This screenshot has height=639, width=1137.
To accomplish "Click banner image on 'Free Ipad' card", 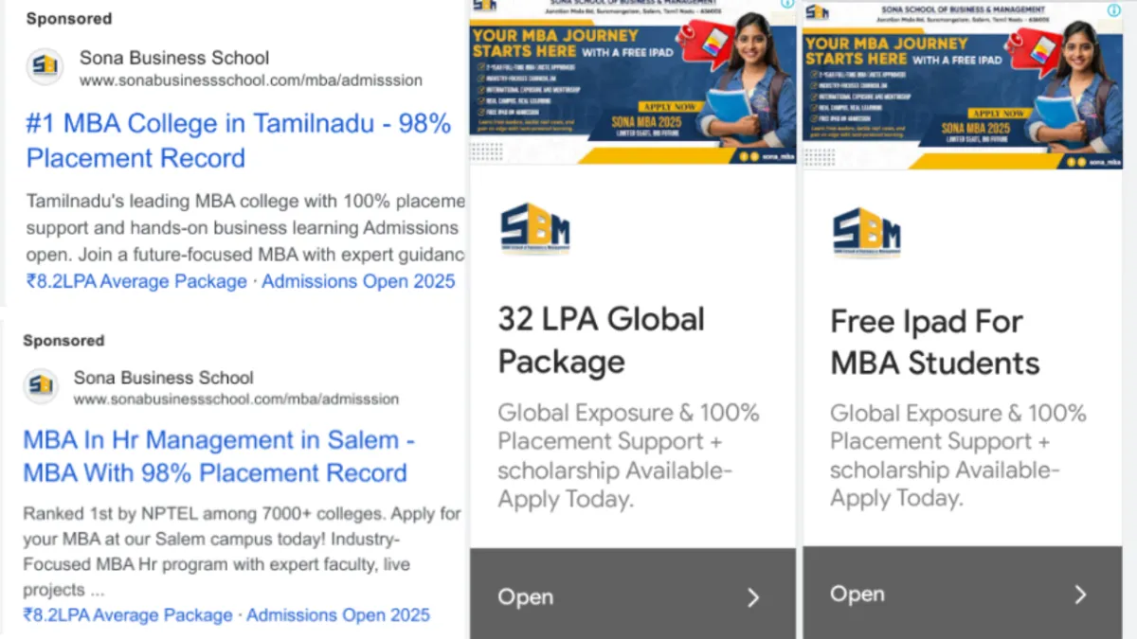I will pos(963,85).
